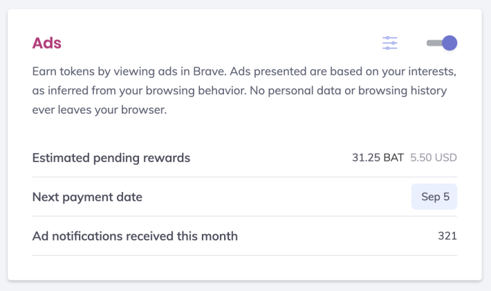Click the 321 notifications count
The image size is (491, 291).
point(447,236)
